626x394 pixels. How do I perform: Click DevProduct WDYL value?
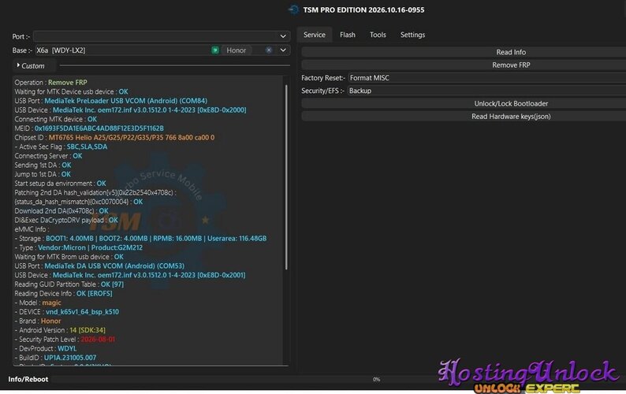[67, 348]
